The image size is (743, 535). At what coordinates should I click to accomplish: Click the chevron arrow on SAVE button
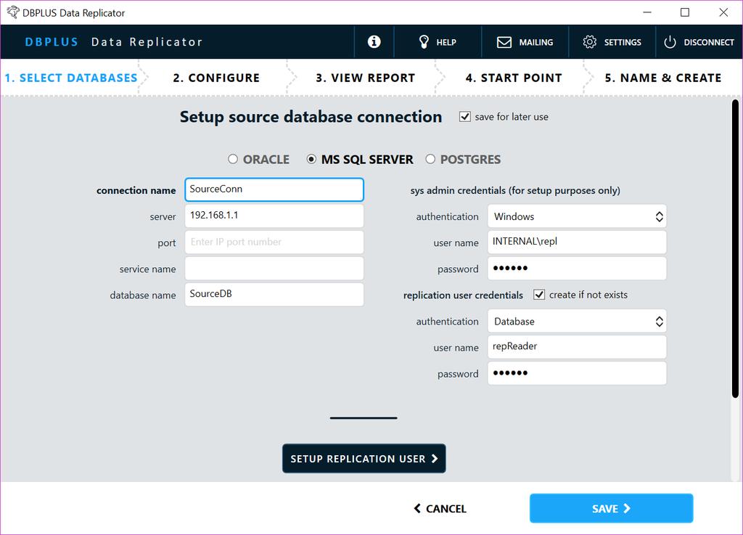[627, 508]
